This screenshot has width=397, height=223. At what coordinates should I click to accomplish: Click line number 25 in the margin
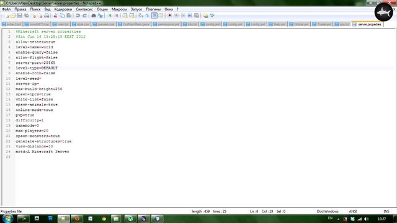coord(8,157)
